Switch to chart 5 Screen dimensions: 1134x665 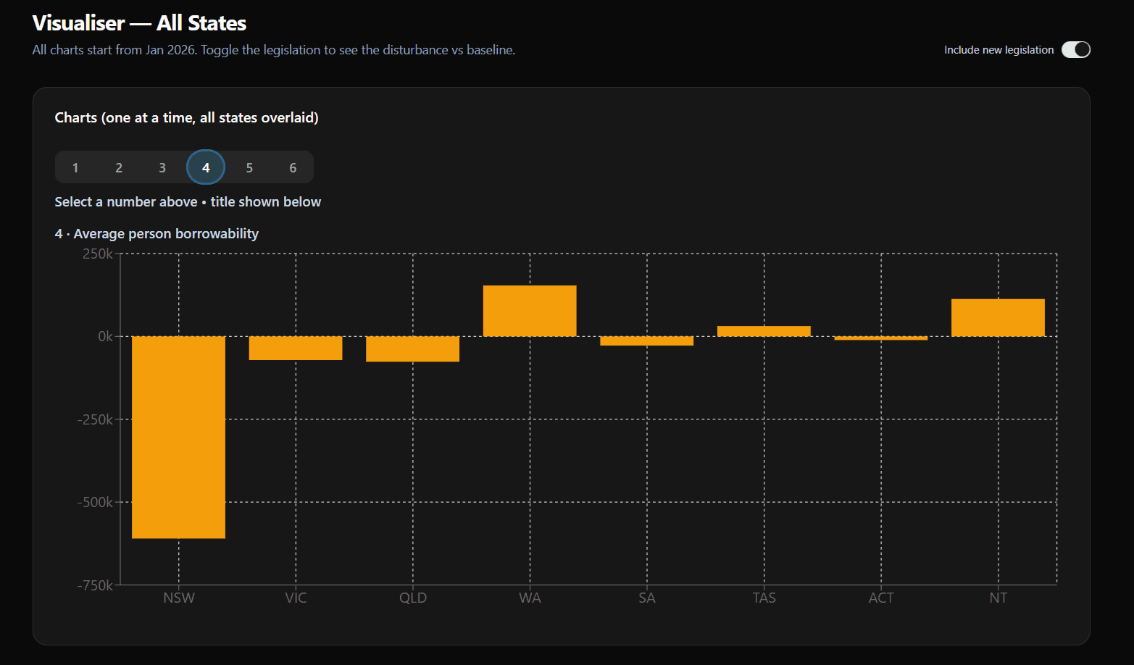point(249,167)
